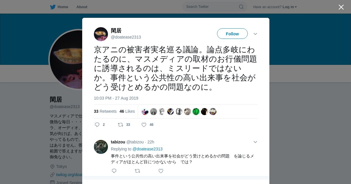This screenshot has width=351, height=184.
Task: Like the main tweet with 46 likes
Action: pos(144,125)
